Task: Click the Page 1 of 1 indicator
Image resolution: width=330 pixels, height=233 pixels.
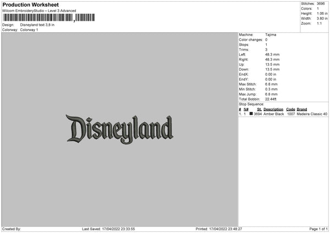Action: [318, 229]
